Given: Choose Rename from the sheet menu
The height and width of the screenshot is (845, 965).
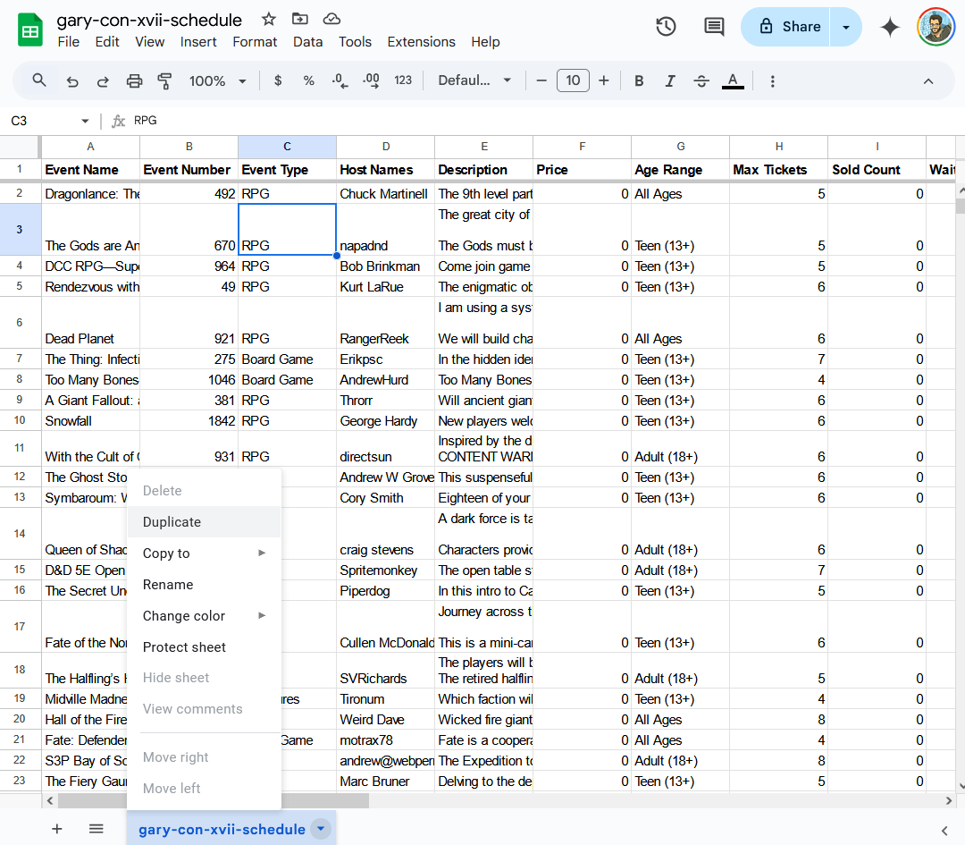Looking at the screenshot, I should pos(204,585).
